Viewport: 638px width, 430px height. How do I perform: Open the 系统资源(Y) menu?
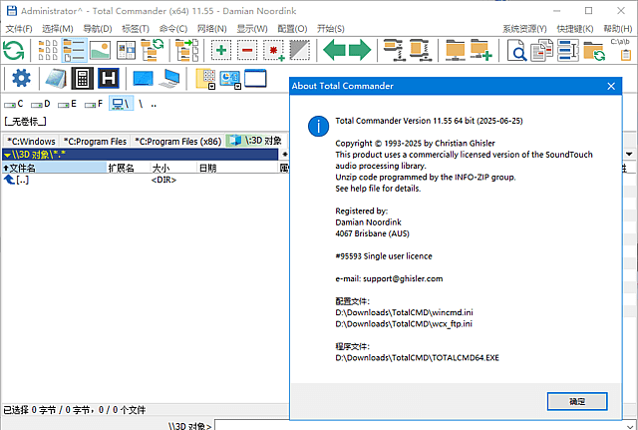tap(525, 29)
